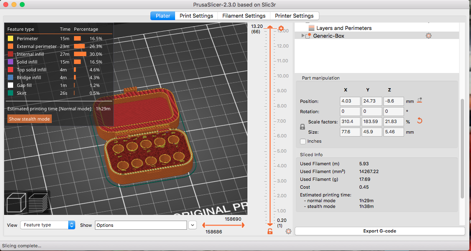Click the Generic-Box part icon
The height and width of the screenshot is (251, 471).
pyautogui.click(x=308, y=36)
